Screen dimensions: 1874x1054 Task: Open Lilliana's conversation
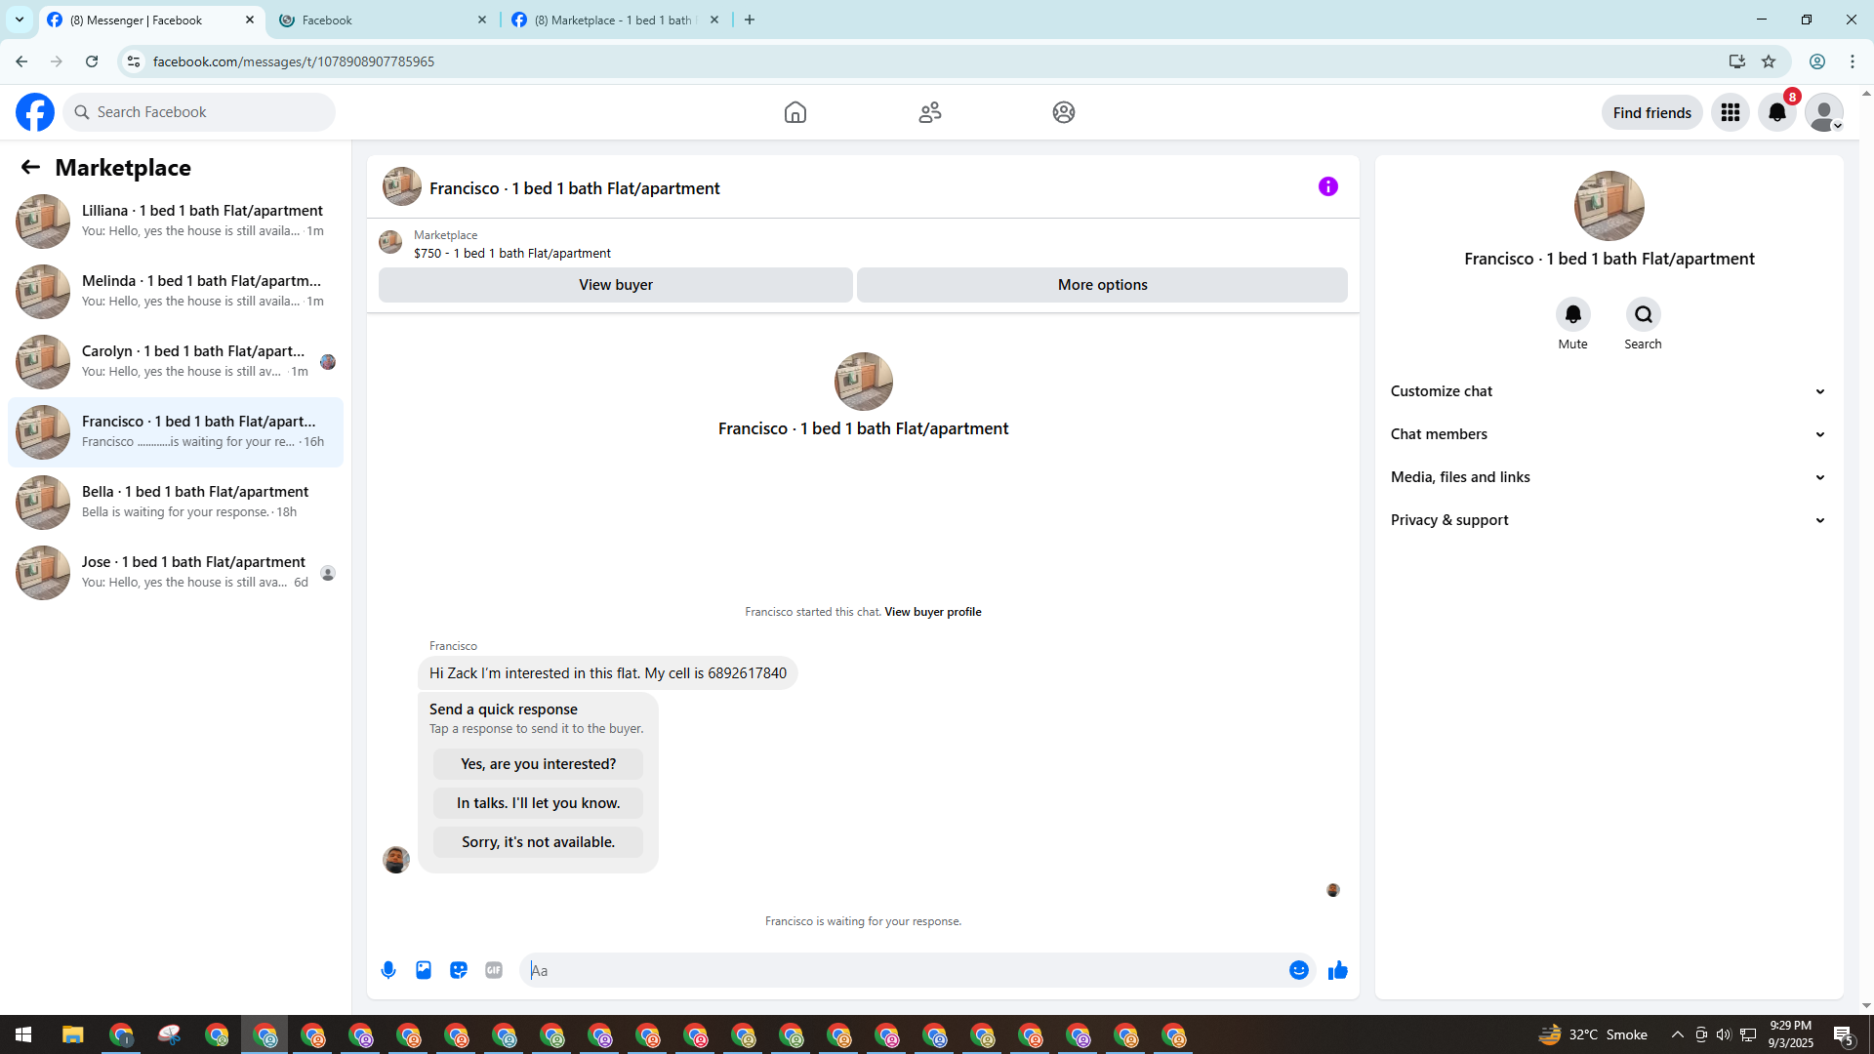(x=176, y=222)
